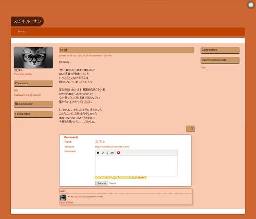Apply italic formatting in comment editor
Screen dimensions: 256x219
[x=103, y=153]
